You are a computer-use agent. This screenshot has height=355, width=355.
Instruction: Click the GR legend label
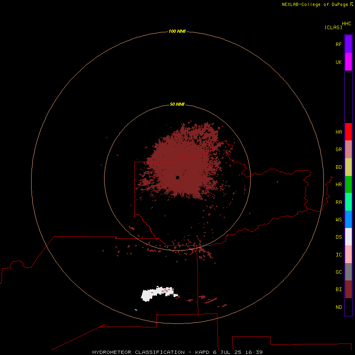pos(338,149)
